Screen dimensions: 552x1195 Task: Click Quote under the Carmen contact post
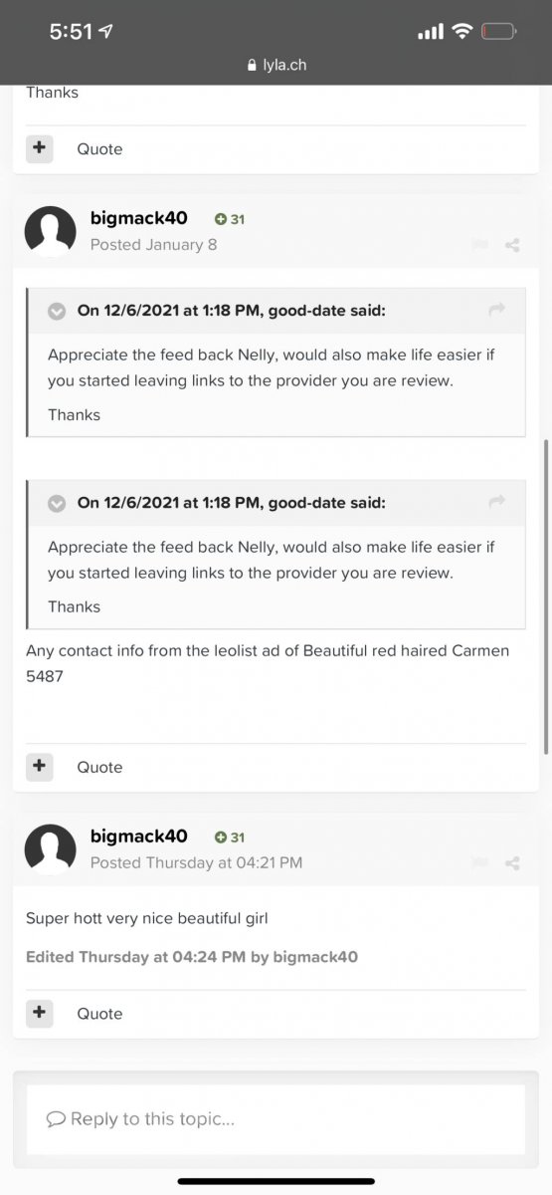pos(99,767)
